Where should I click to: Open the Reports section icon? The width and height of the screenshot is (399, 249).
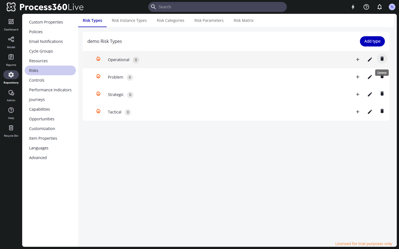pyautogui.click(x=11, y=57)
